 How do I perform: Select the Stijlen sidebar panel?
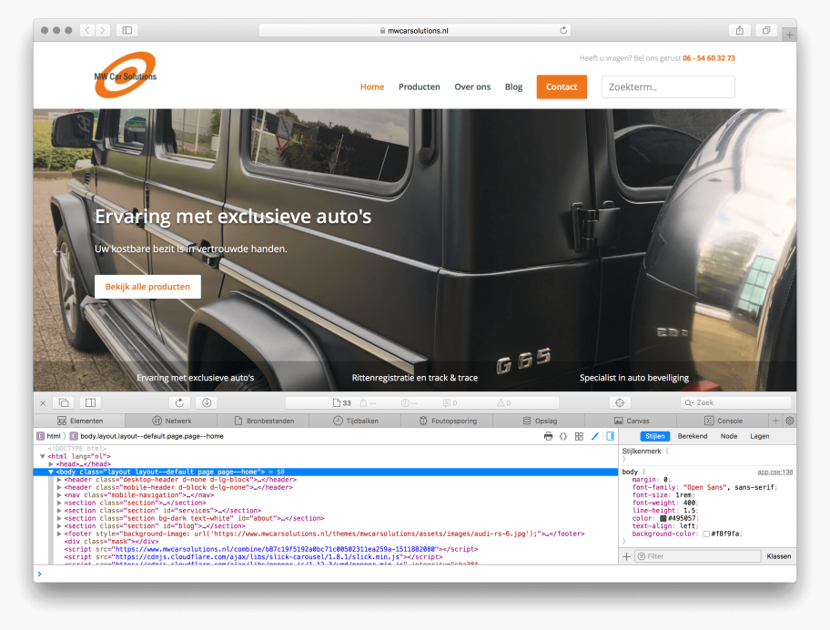(x=654, y=436)
